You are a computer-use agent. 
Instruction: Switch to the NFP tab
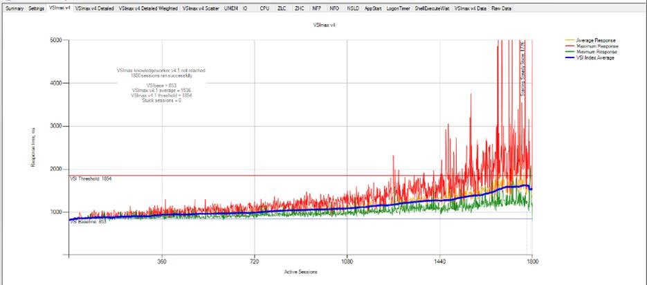click(x=317, y=8)
